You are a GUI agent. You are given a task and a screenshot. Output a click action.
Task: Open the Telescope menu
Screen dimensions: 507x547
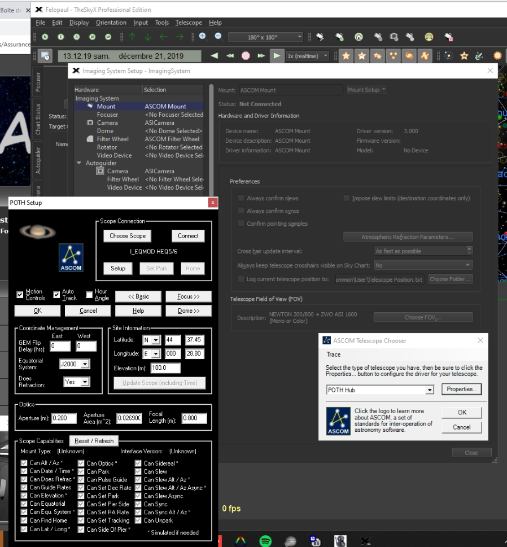coord(189,23)
